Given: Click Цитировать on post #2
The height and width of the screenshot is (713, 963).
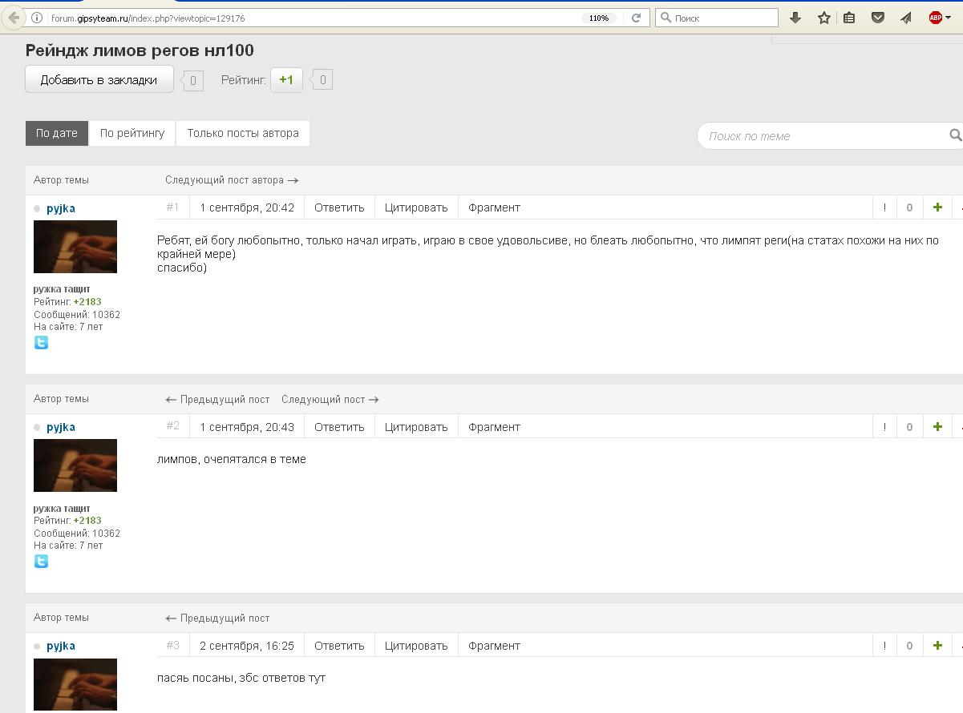Looking at the screenshot, I should (x=416, y=427).
